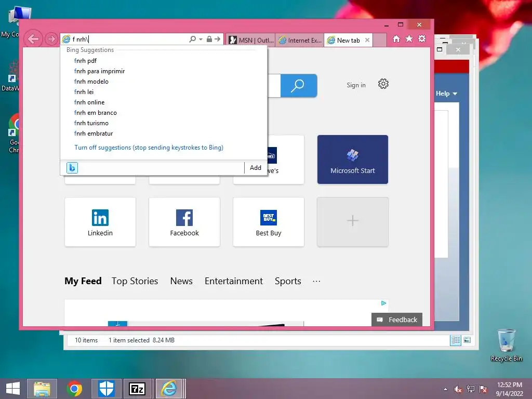Click the AdChoices icon on the ad

(x=384, y=303)
